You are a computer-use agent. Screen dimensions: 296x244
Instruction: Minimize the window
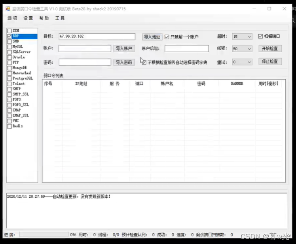(x=254, y=9)
